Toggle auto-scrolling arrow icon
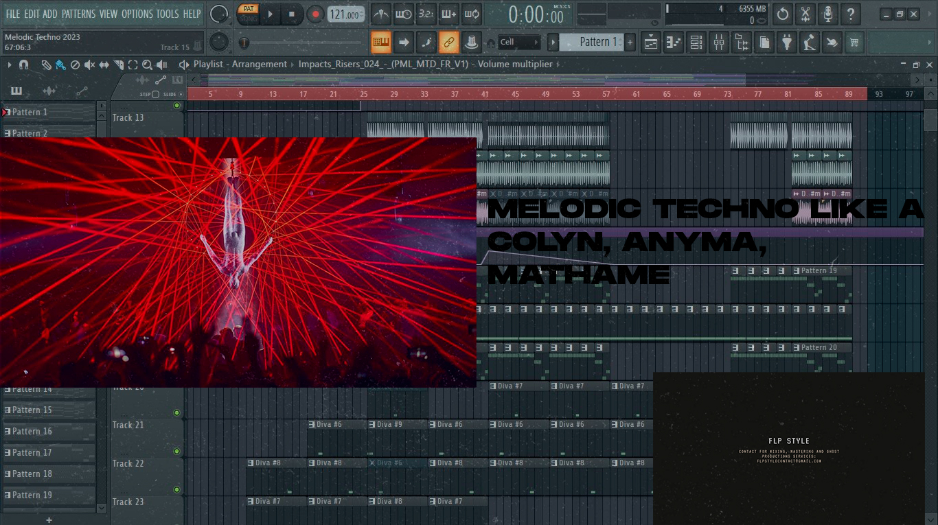938x525 pixels. [x=404, y=43]
